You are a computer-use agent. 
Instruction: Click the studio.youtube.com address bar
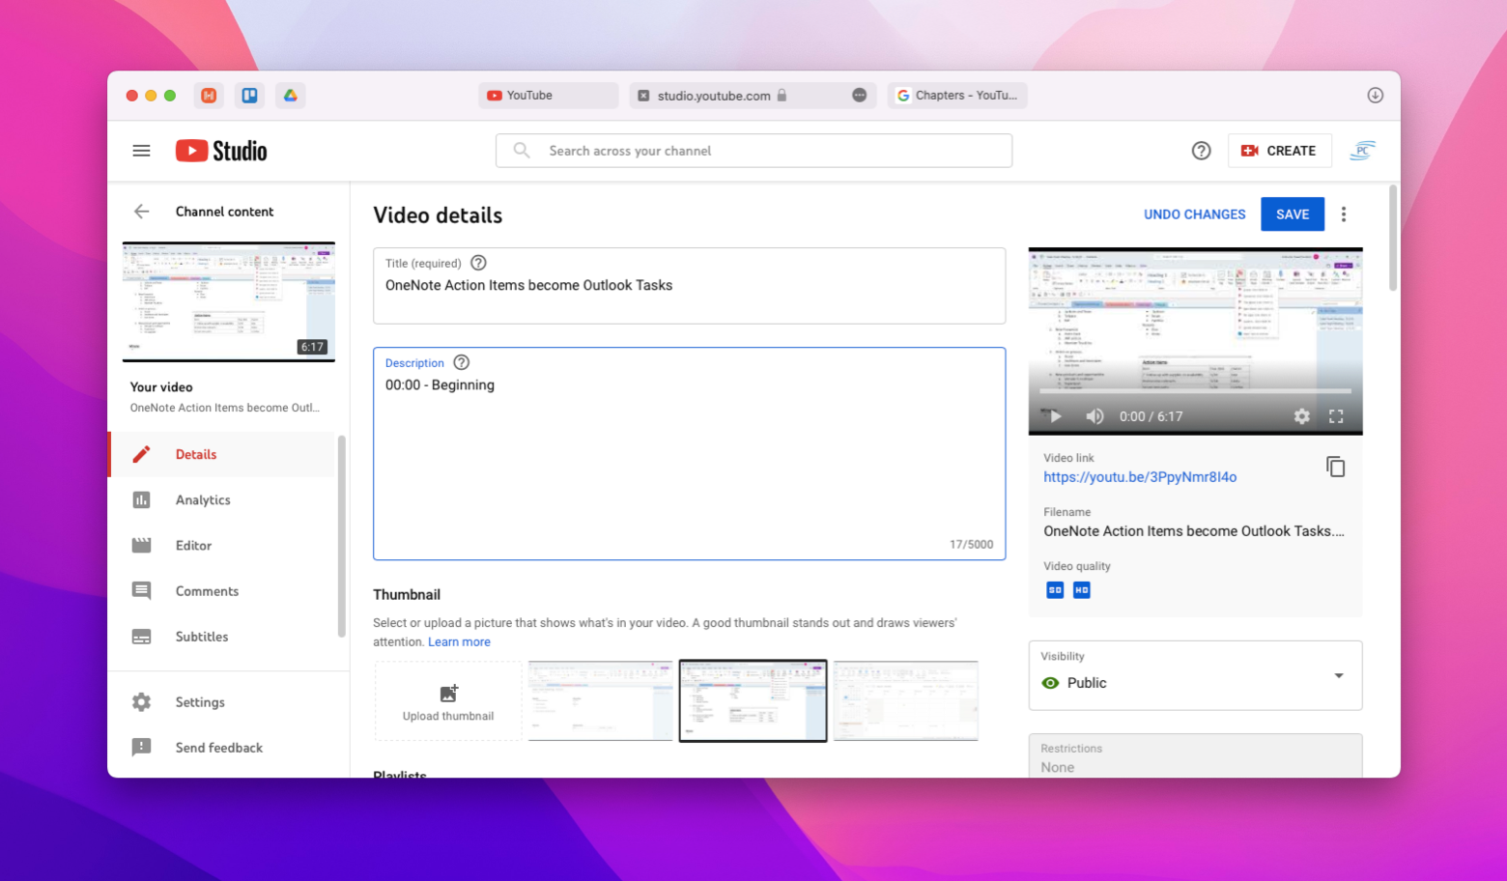pos(753,96)
